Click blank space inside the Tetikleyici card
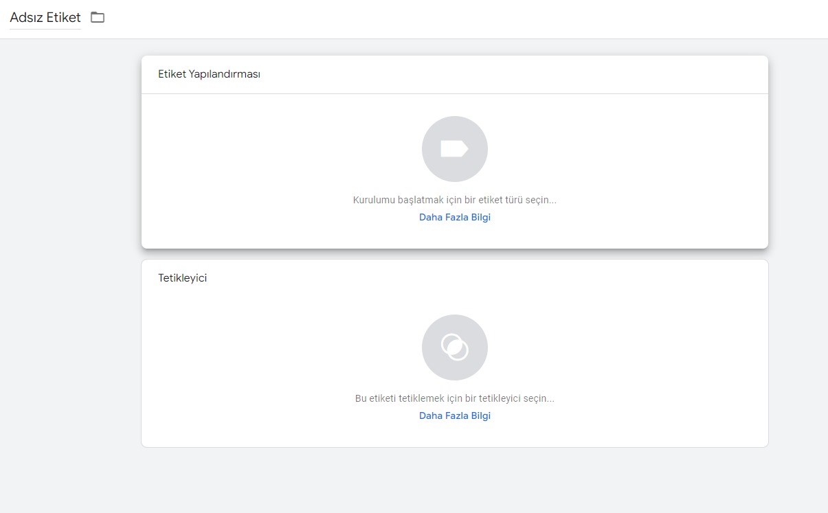The width and height of the screenshot is (828, 513). pyautogui.click(x=261, y=364)
